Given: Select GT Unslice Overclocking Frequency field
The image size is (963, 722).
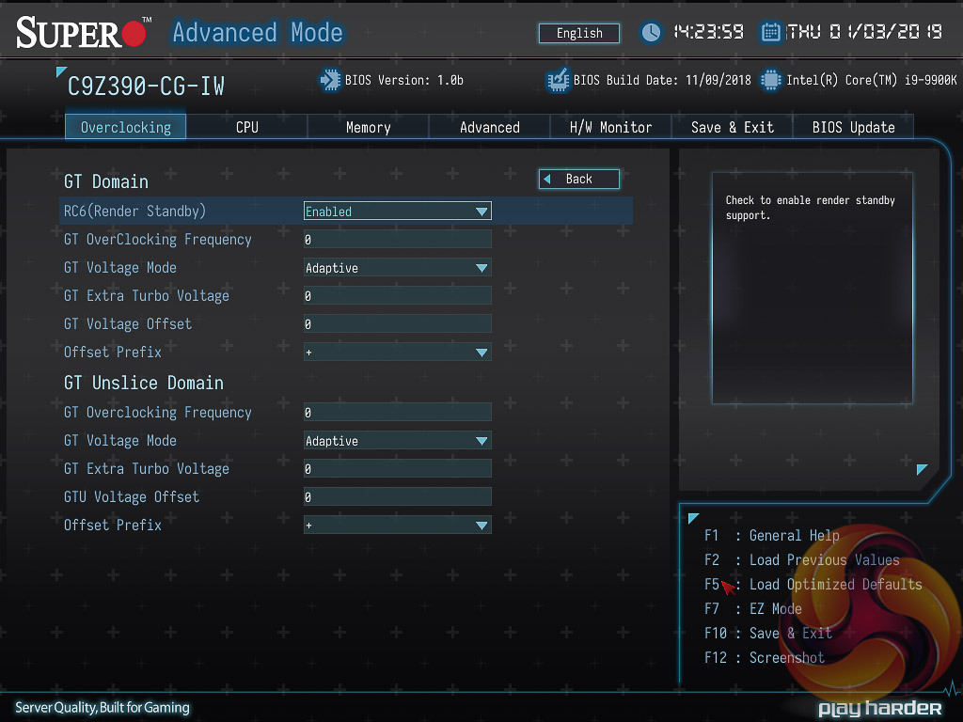Looking at the screenshot, I should point(398,413).
